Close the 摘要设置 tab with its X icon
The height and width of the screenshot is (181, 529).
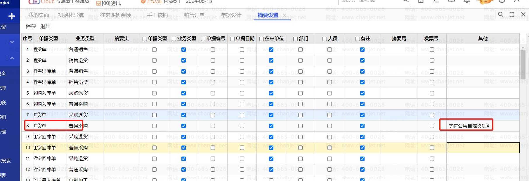click(285, 15)
